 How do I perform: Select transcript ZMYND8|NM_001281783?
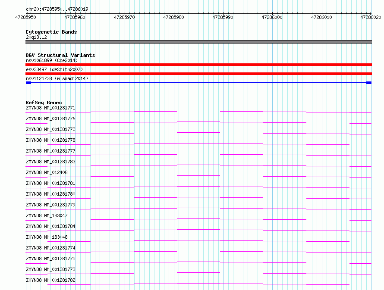click(x=50, y=162)
